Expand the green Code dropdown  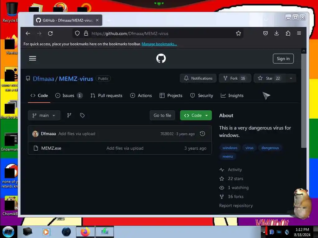pyautogui.click(x=196, y=115)
